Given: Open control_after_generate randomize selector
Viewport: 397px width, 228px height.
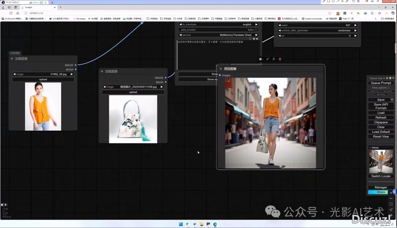Looking at the screenshot, I should coord(318,31).
